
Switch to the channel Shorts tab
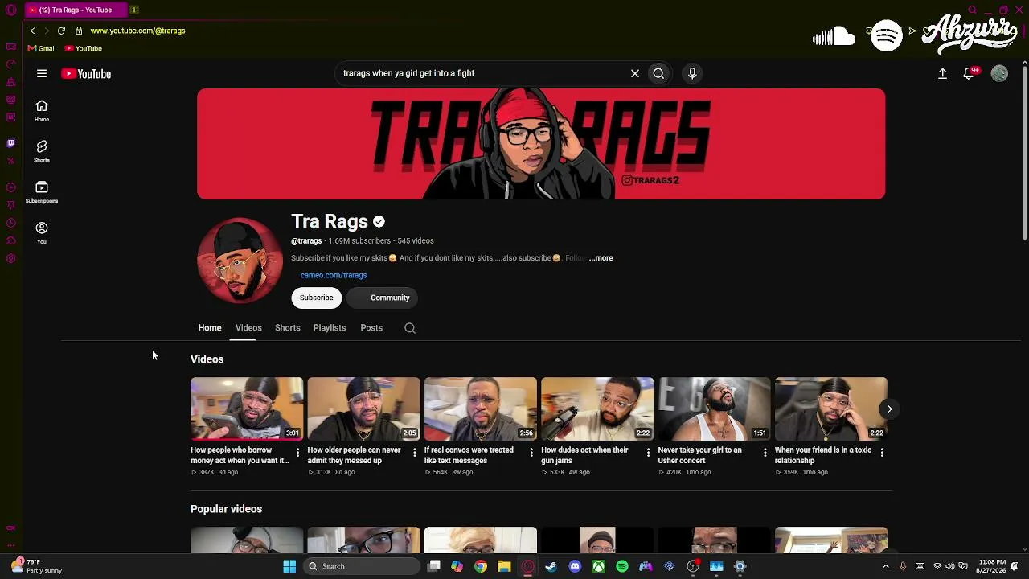[x=288, y=328]
